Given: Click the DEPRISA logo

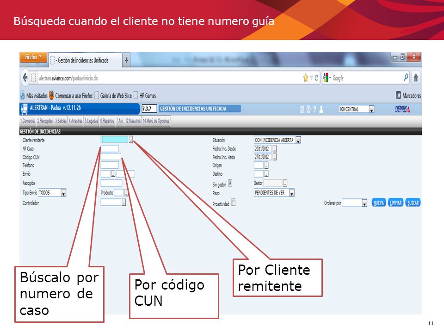Looking at the screenshot, I should 403,109.
